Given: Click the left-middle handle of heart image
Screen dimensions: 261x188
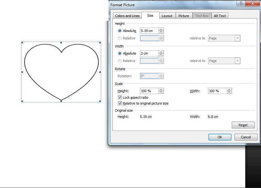Looking at the screenshot, I should click(22, 72).
